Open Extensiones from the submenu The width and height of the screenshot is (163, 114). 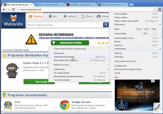tap(79, 53)
